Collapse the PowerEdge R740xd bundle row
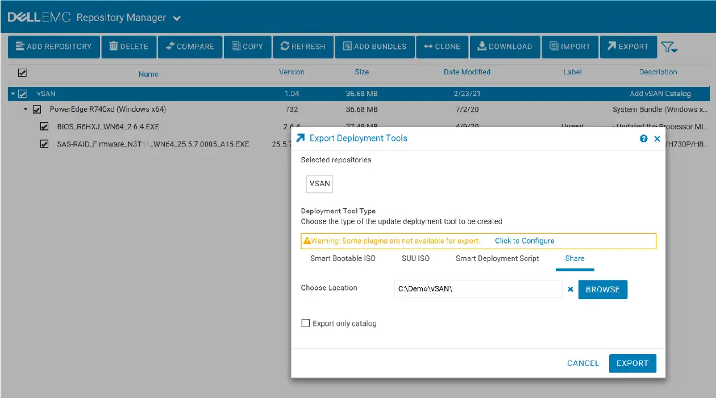Image resolution: width=716 pixels, height=399 pixels. 26,109
